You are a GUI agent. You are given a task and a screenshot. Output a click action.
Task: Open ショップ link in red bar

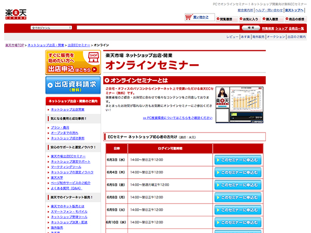pos(281,28)
